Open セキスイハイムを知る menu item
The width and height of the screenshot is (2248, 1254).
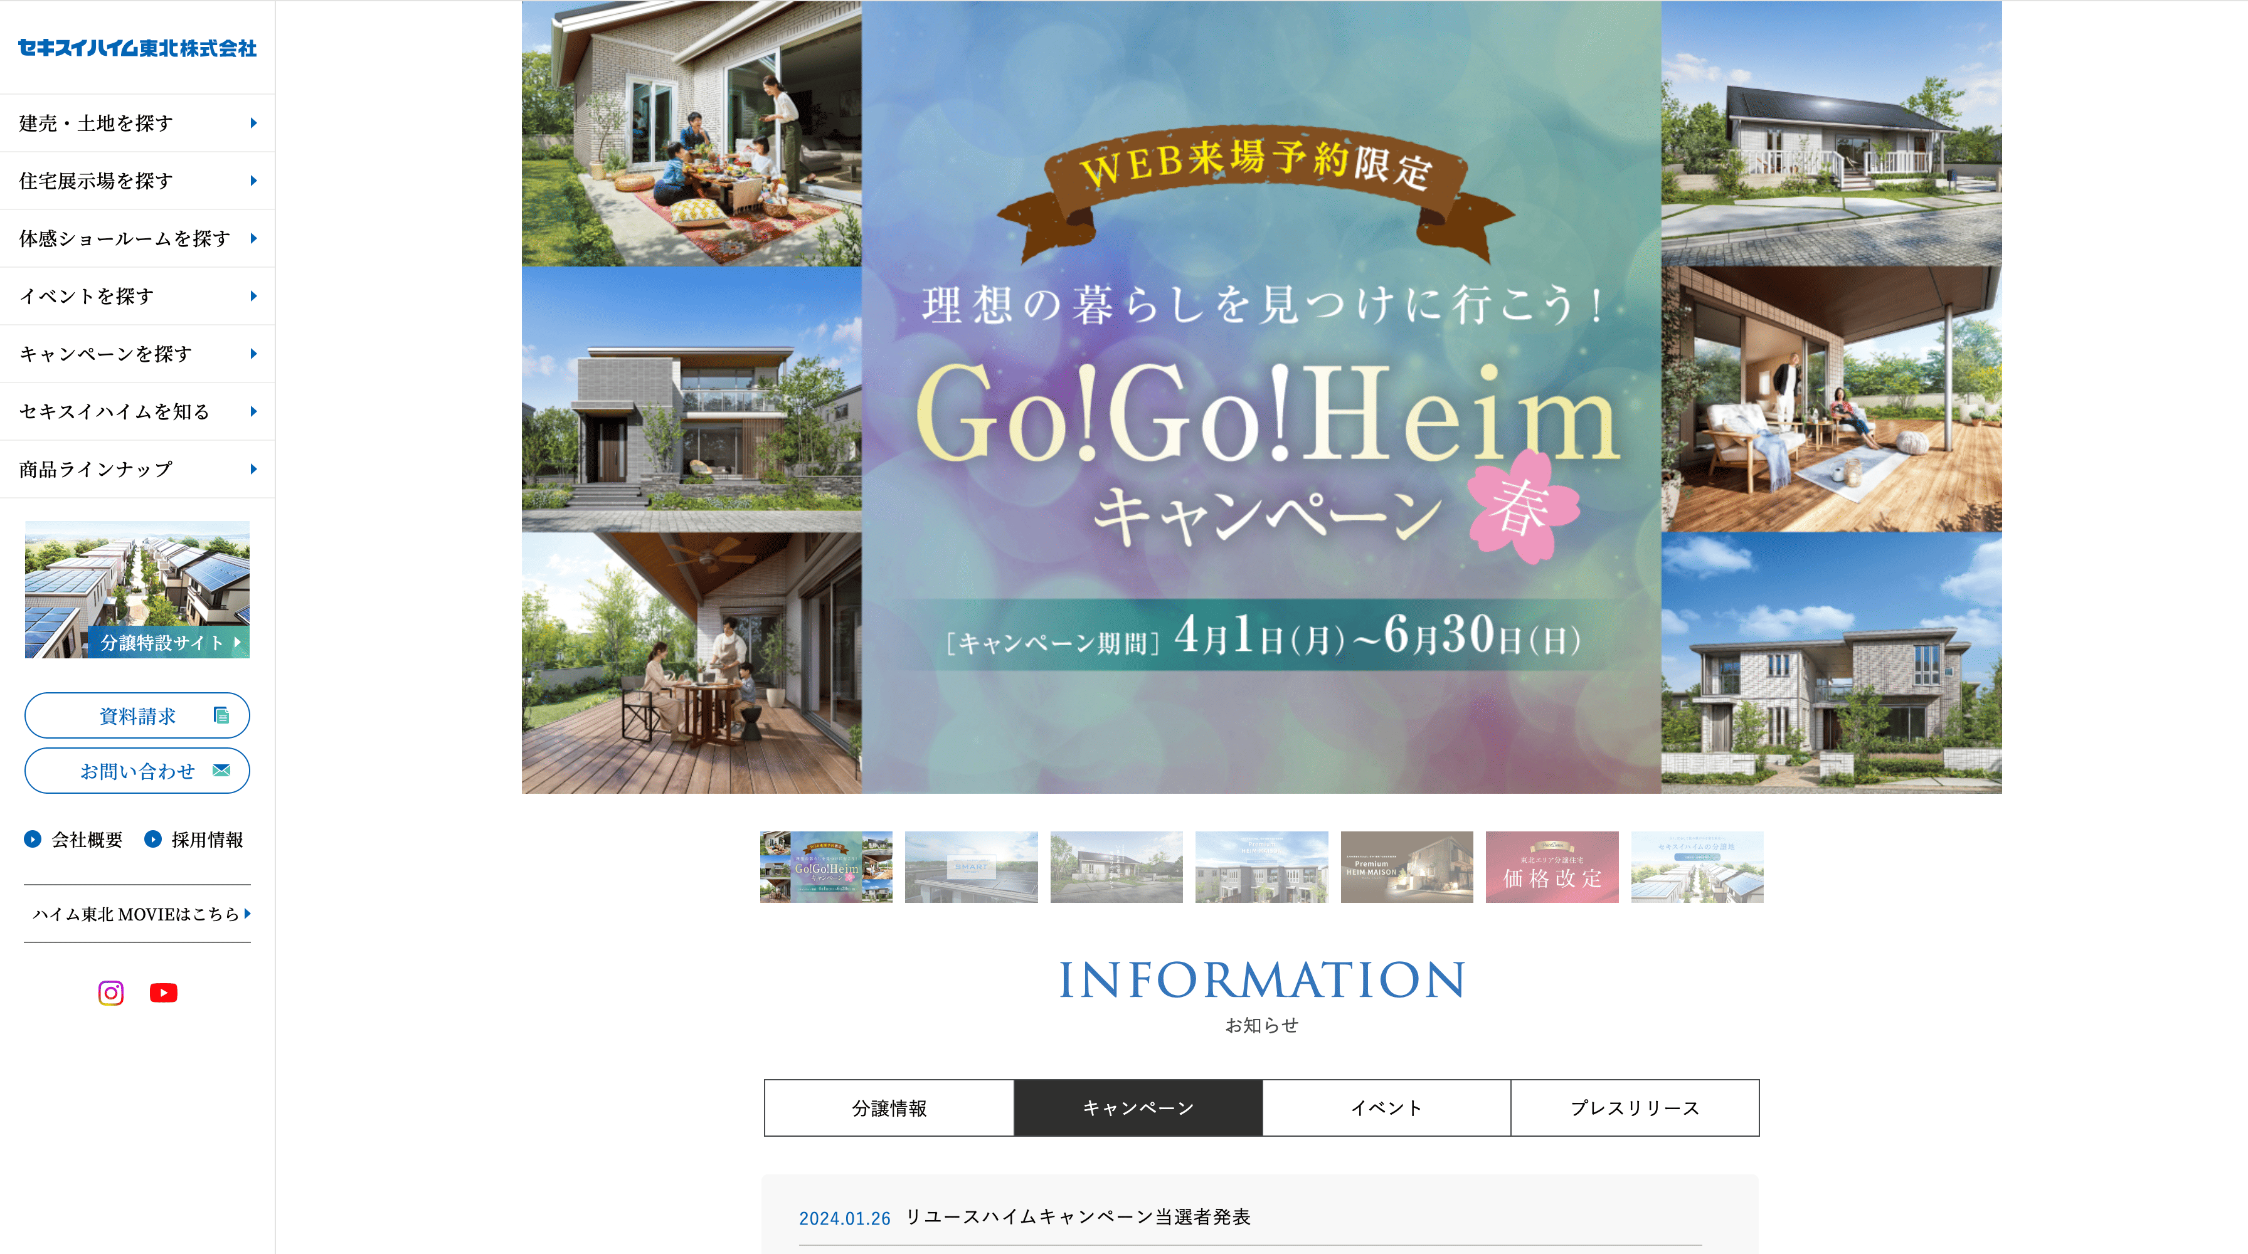point(137,411)
